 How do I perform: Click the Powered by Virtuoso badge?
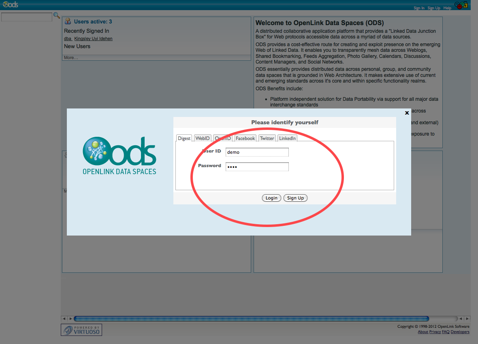click(81, 330)
